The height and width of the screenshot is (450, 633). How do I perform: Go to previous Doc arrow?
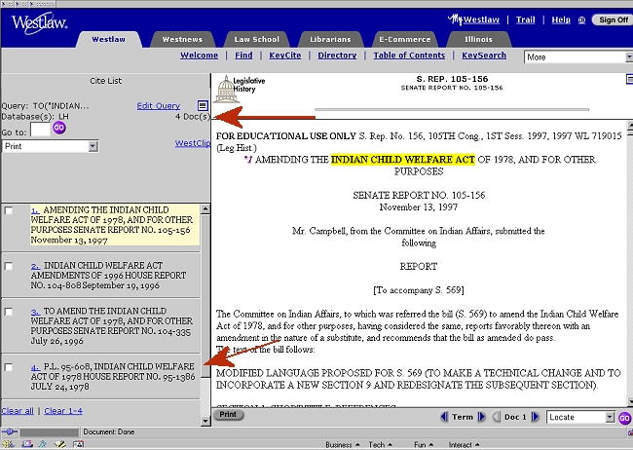(497, 417)
